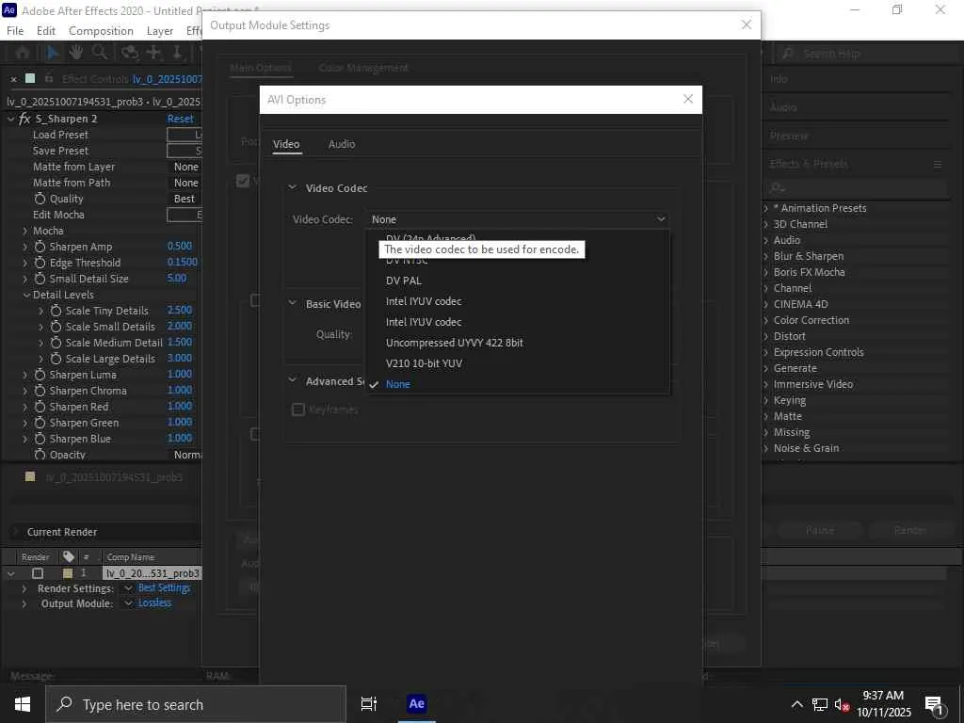Go to the Home screen icon
Viewport: 964px width, 723px height.
tap(23, 54)
